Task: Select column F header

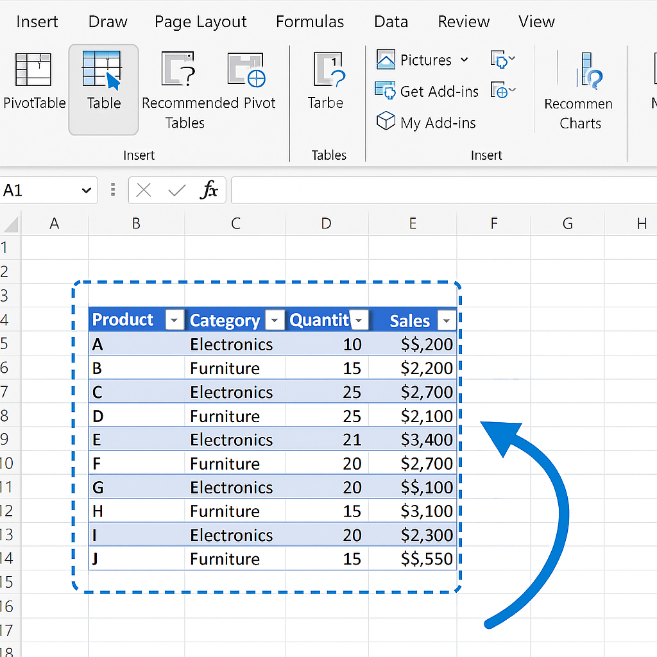Action: [x=494, y=223]
